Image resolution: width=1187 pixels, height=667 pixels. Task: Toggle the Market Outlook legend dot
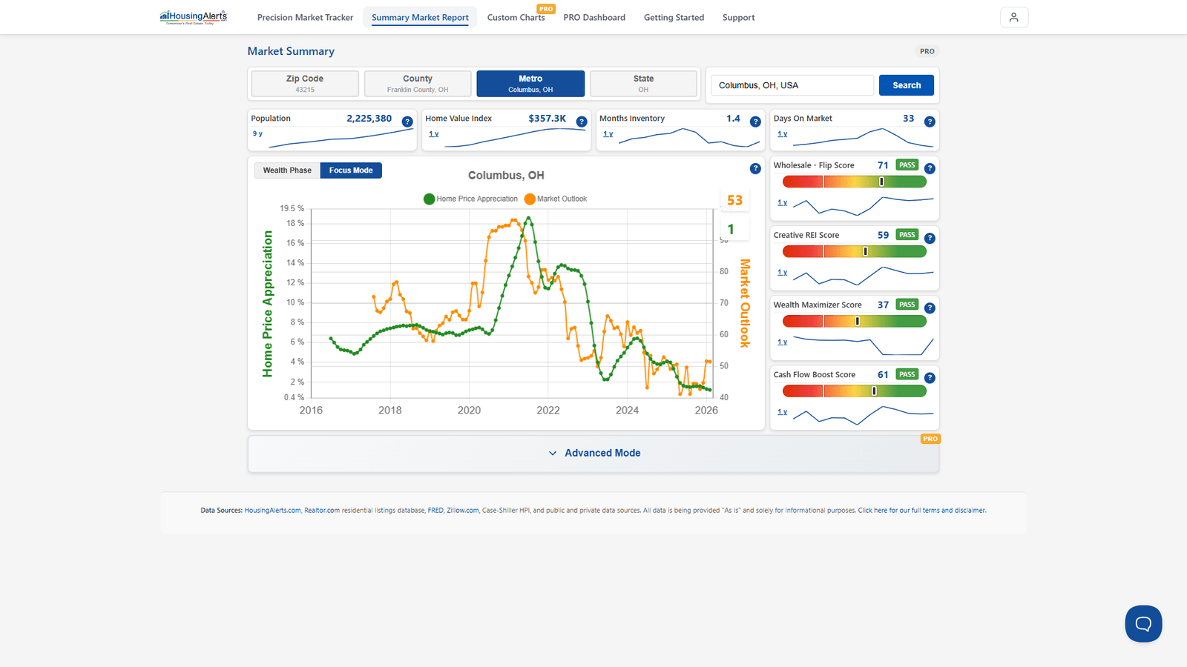[x=530, y=199]
